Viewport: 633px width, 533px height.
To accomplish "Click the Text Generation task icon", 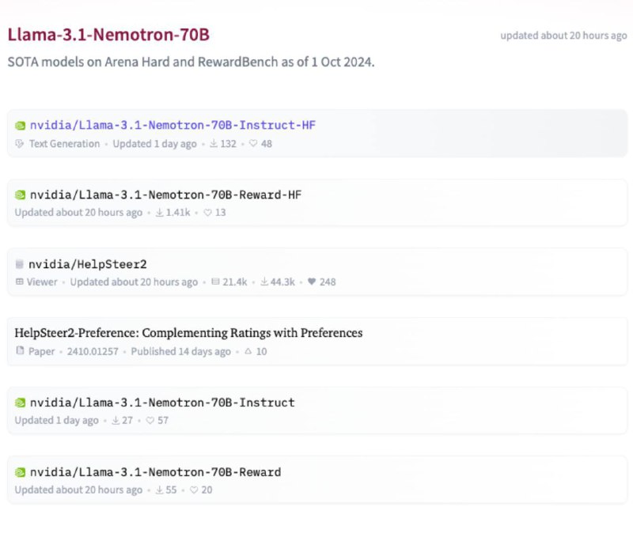I will [19, 144].
